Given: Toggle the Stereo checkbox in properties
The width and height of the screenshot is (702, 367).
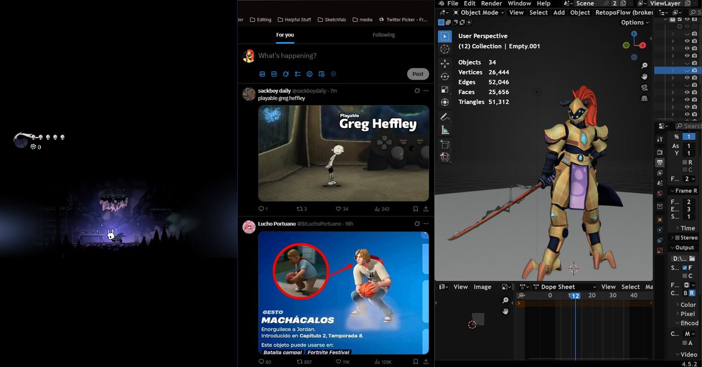Looking at the screenshot, I should click(677, 238).
